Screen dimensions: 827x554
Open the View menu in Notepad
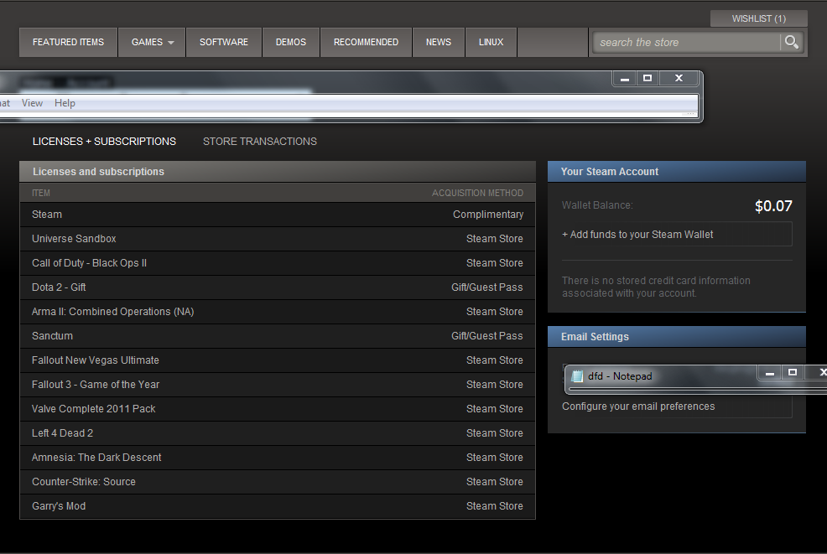click(x=32, y=103)
